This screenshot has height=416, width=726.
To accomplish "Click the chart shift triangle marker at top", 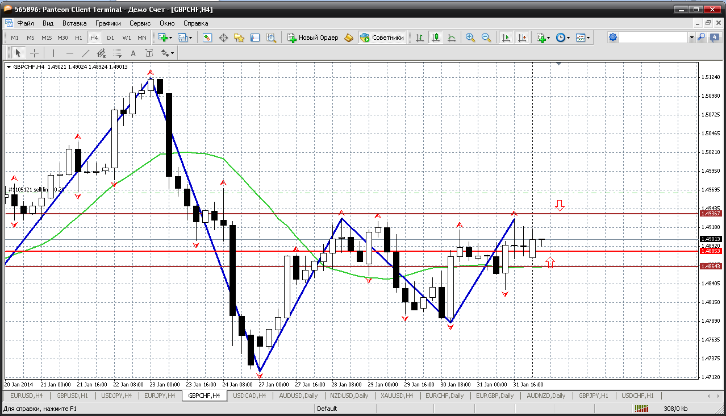I will pyautogui.click(x=559, y=64).
